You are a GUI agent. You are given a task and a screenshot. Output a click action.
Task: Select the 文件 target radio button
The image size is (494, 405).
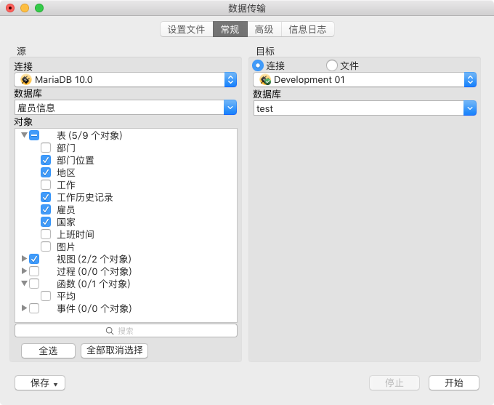331,65
